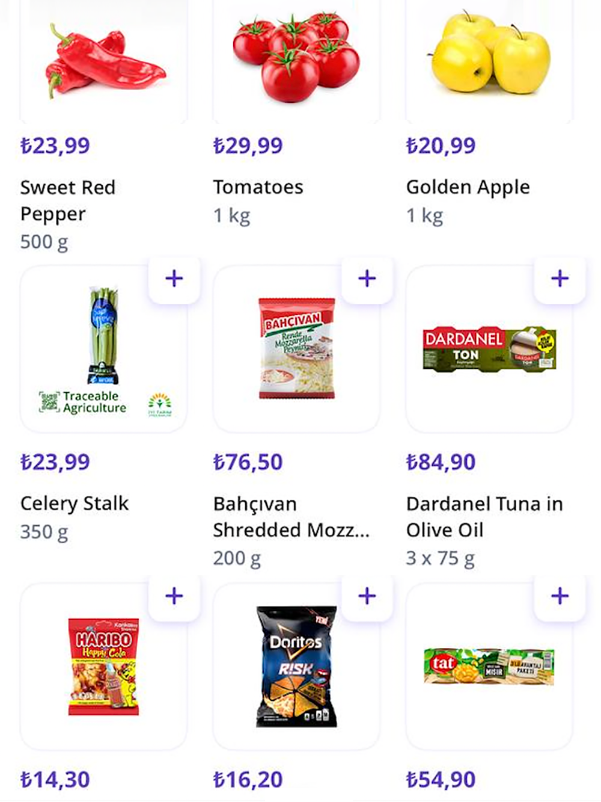Add Doritos Risk chips with the plus icon
Viewport: 601px width, 802px height.
click(367, 596)
